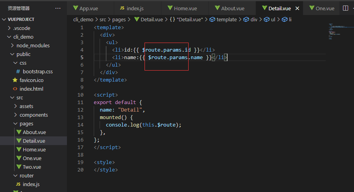
Task: Click 'export default' on line 11
Action: pos(115,103)
